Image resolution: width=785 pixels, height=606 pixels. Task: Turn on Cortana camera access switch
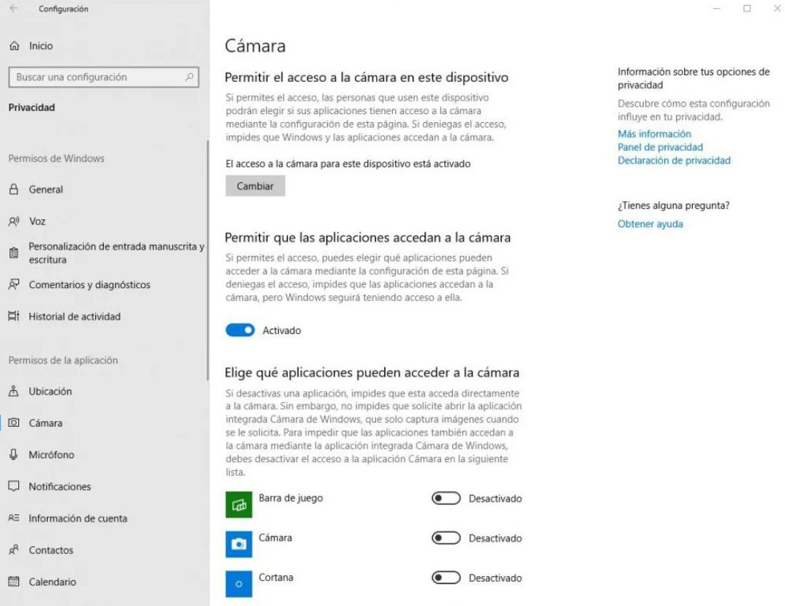[x=446, y=577]
